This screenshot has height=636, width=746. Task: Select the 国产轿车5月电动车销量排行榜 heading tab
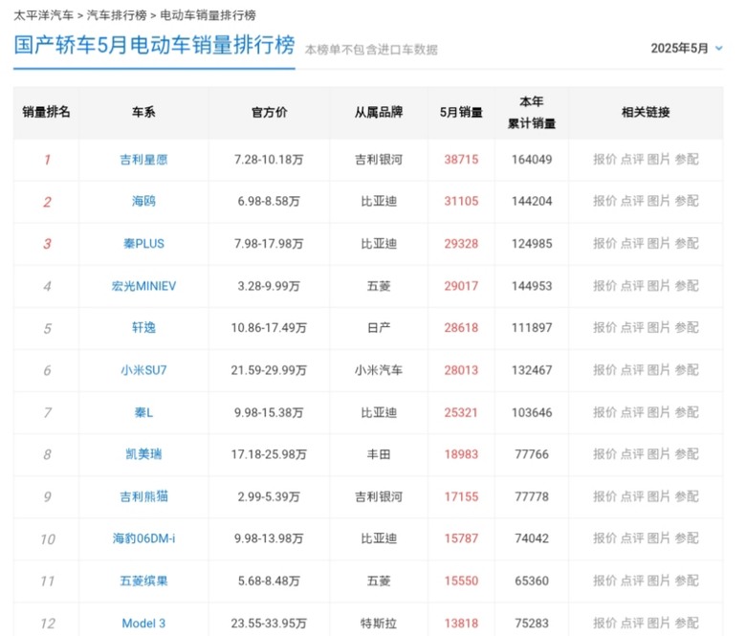154,45
